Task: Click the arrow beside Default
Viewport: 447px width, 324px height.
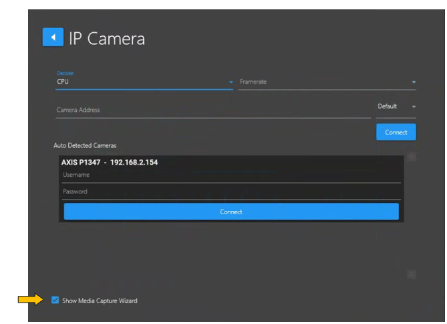Action: (x=414, y=107)
